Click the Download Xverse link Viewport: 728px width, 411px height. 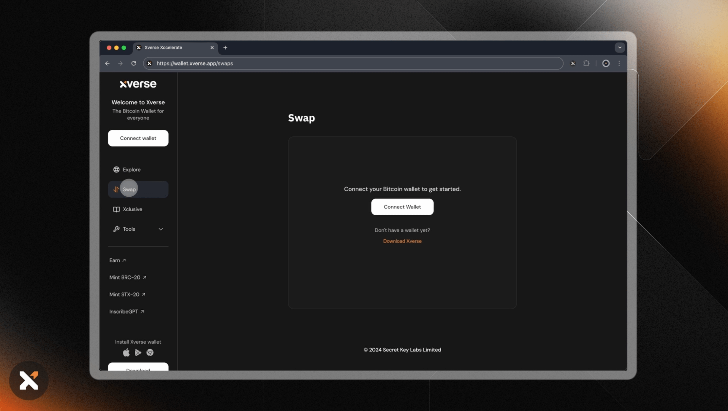[402, 241]
